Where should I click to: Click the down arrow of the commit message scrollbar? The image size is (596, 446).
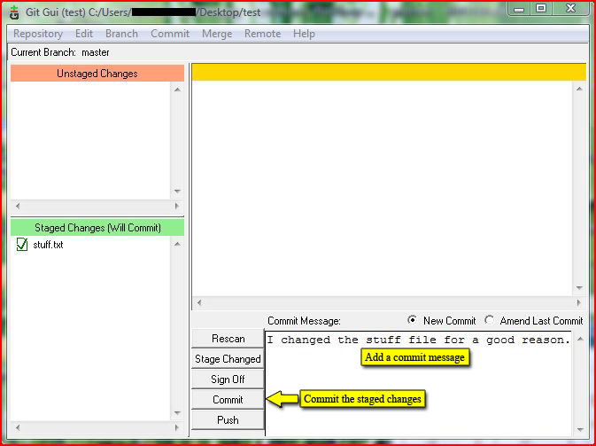(580, 429)
